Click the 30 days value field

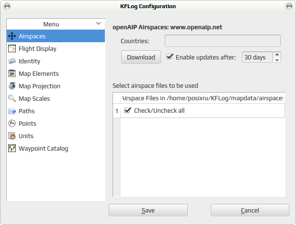[x=257, y=57]
